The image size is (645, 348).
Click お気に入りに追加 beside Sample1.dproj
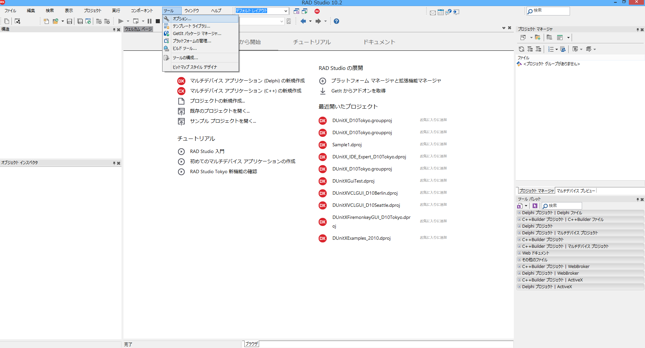click(x=433, y=144)
